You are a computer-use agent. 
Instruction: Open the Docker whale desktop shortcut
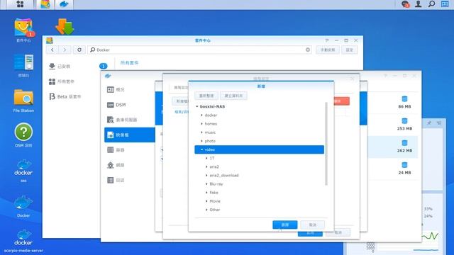coord(23,207)
